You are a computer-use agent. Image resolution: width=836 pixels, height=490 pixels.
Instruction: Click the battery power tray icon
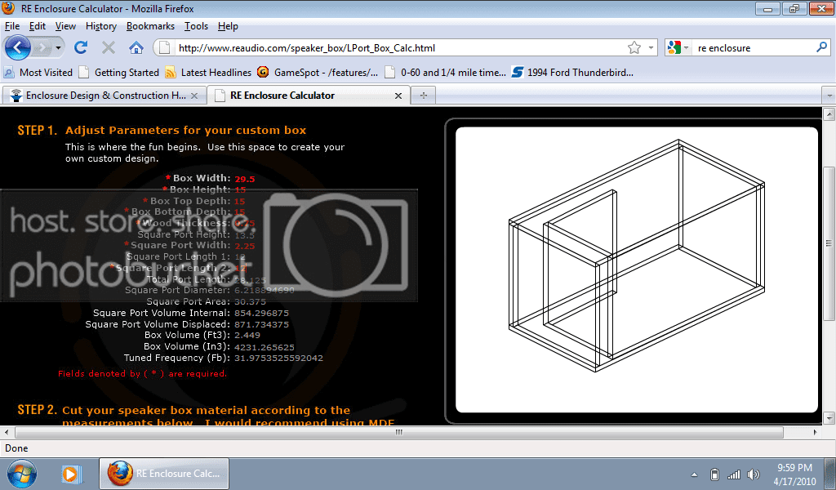tap(715, 474)
